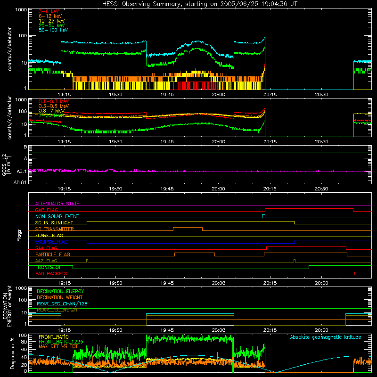Click the SC_IN_SUNLIGHT step-up edge in Flags plot

click(87, 222)
